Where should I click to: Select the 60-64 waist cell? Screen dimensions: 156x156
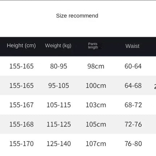[133, 66]
